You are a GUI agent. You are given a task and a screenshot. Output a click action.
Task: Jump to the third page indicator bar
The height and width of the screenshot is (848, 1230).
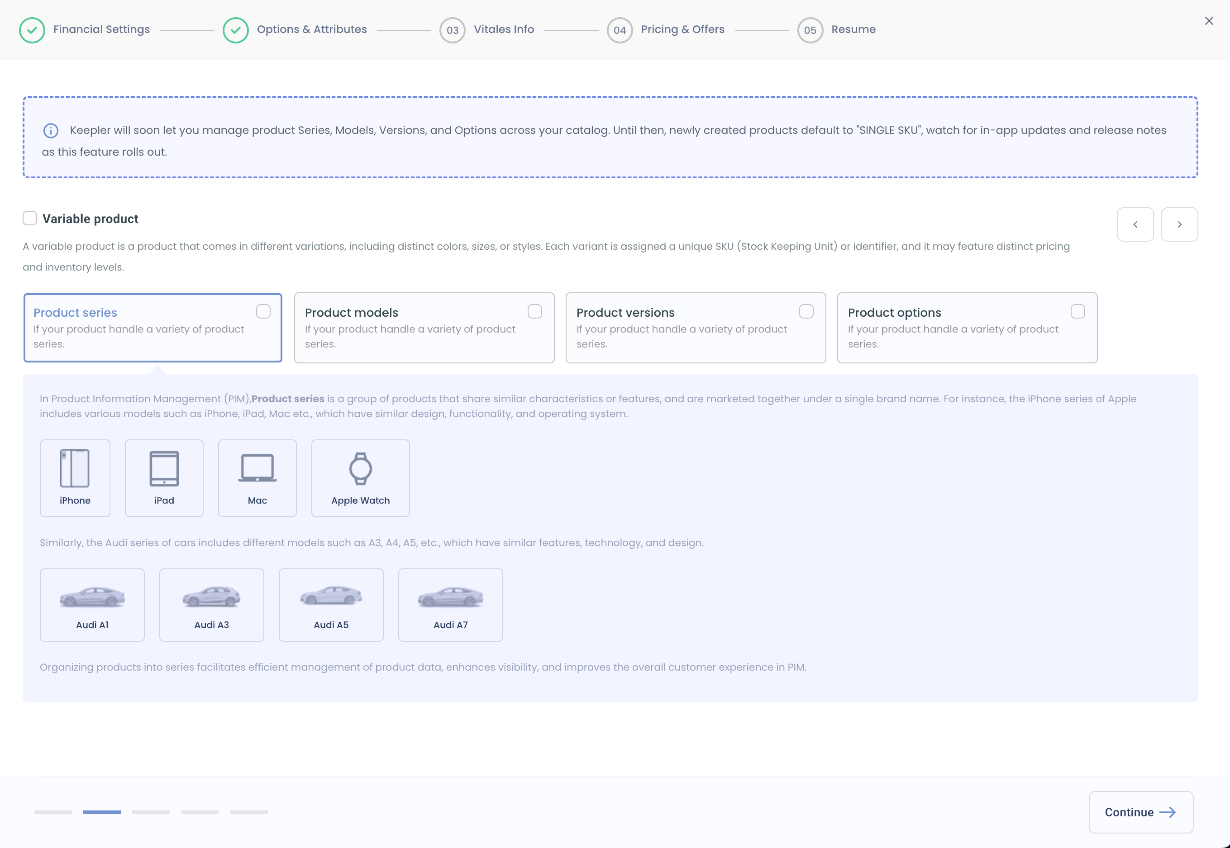tap(150, 812)
